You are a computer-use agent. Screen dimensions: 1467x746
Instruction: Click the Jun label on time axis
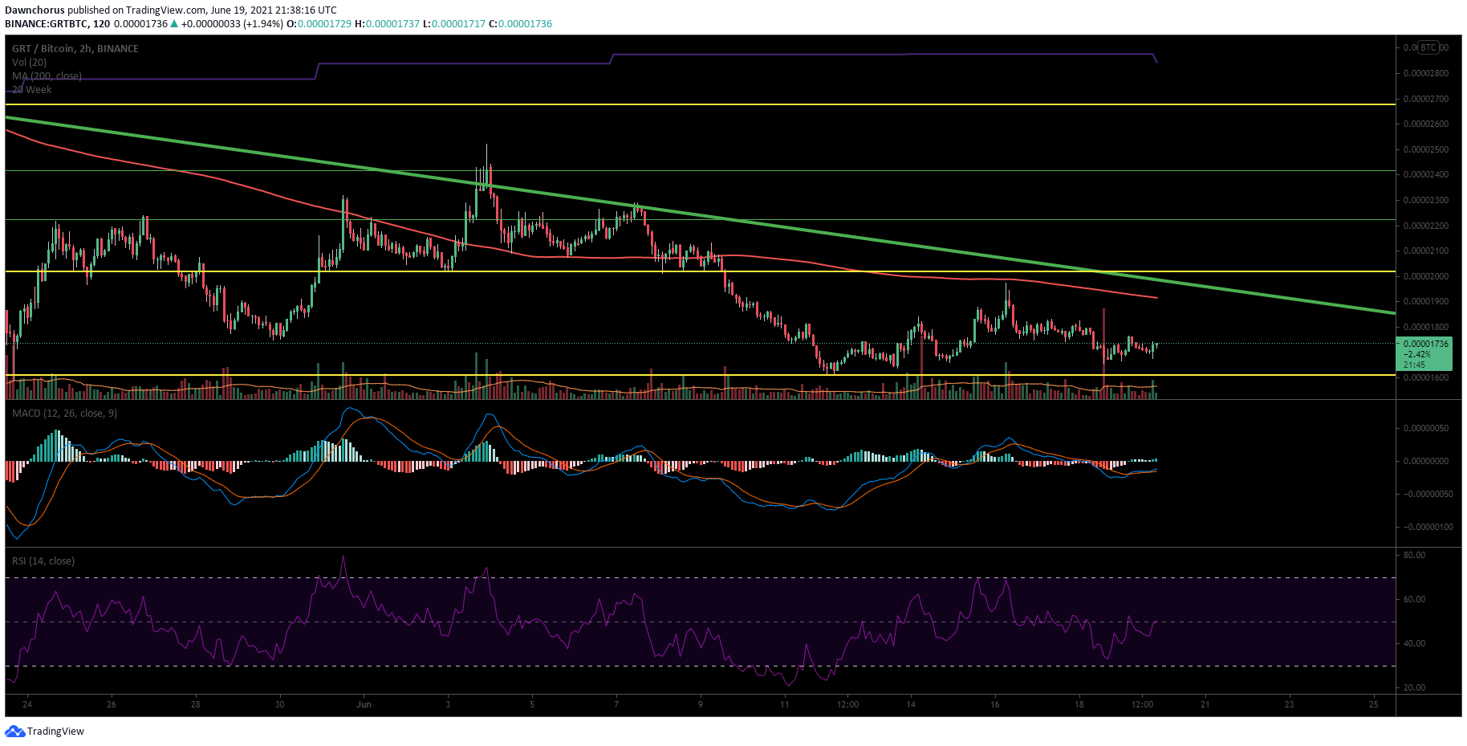[x=364, y=704]
